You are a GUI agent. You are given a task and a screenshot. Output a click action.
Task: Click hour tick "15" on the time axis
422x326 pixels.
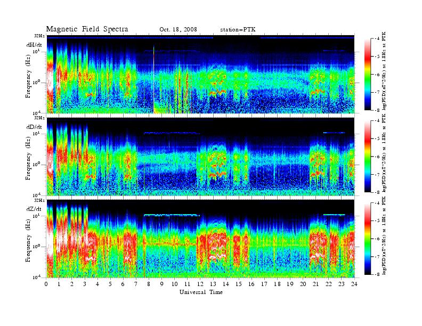[239, 284]
